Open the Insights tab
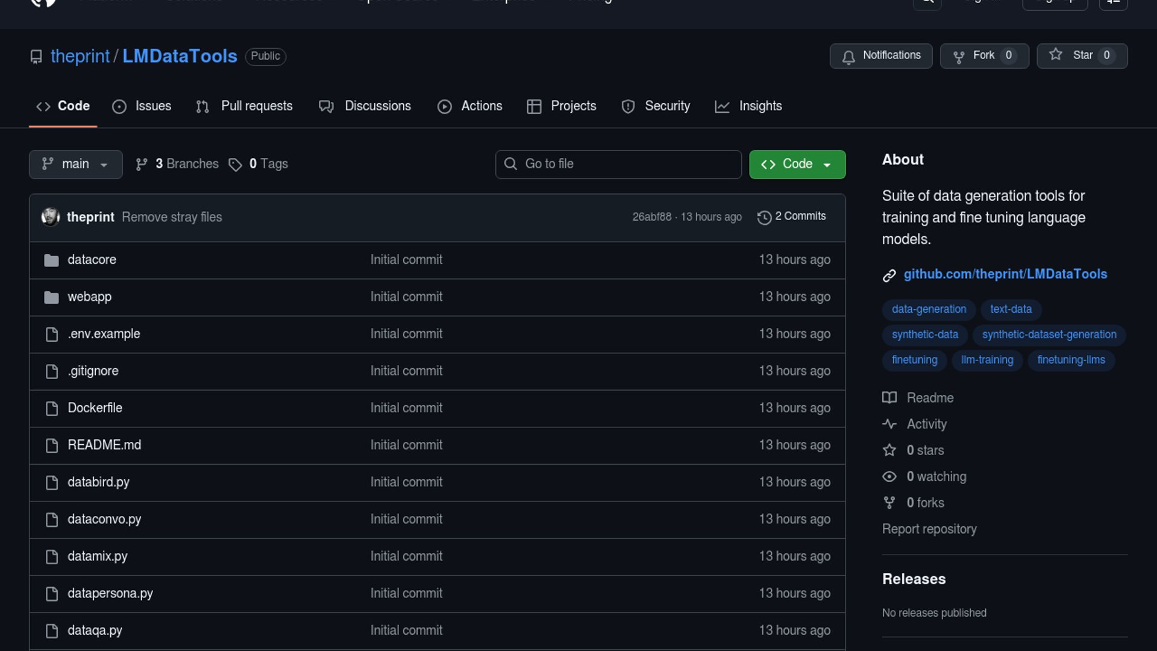 click(x=748, y=106)
